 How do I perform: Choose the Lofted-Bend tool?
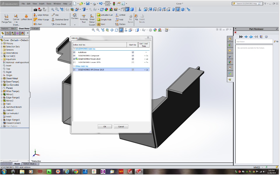(x=26, y=17)
